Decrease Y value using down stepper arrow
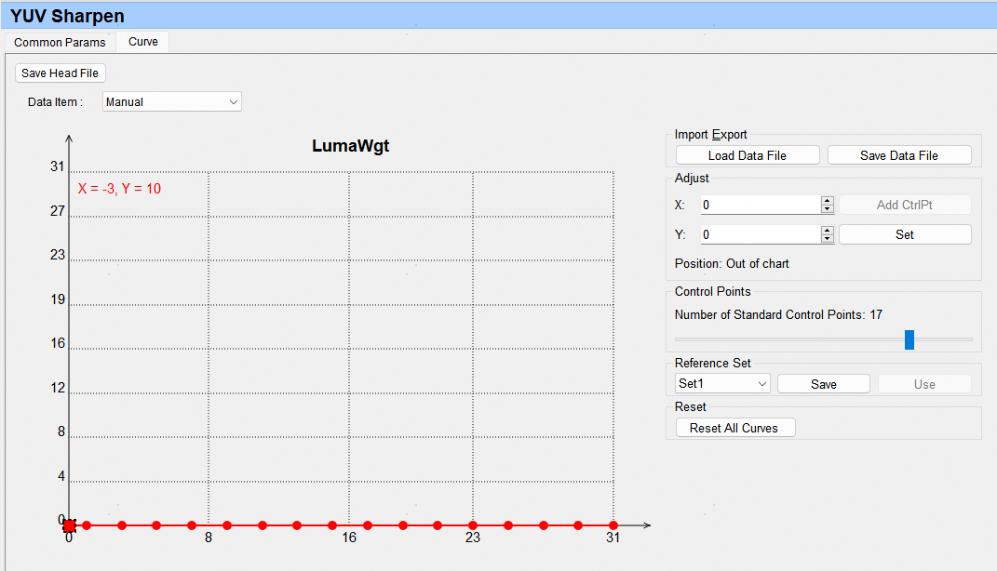 coord(828,239)
